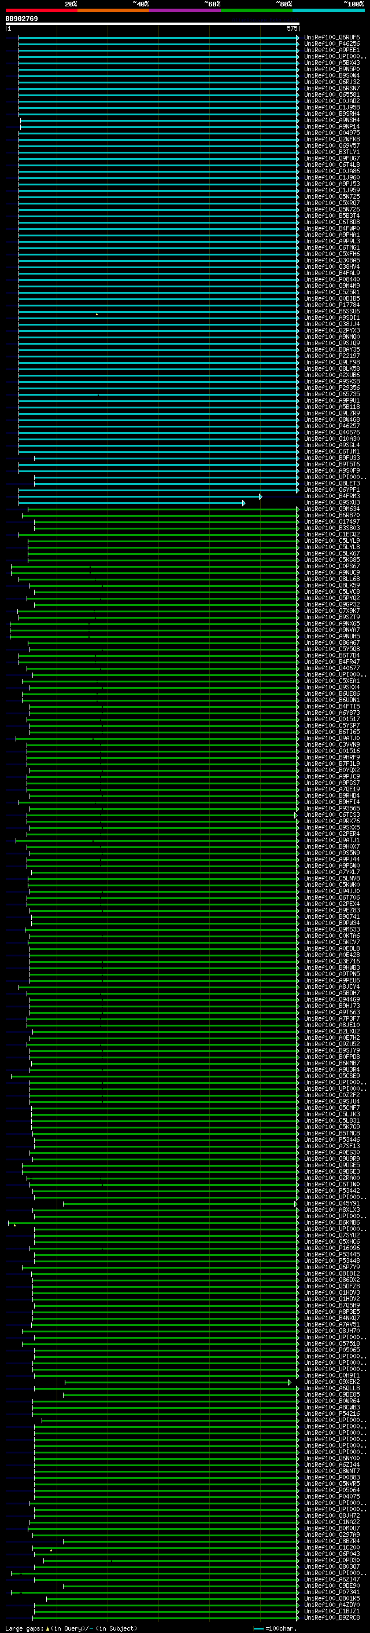Select the UniRef100_B6SSU6 label

click(x=332, y=311)
